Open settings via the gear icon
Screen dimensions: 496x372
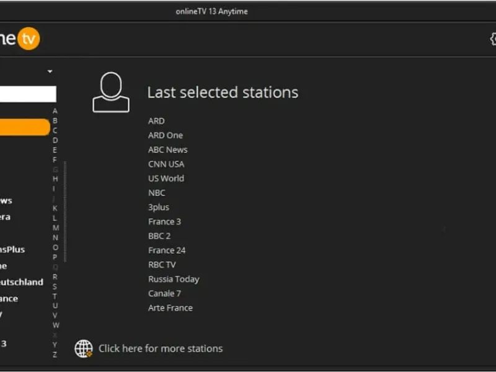click(493, 39)
